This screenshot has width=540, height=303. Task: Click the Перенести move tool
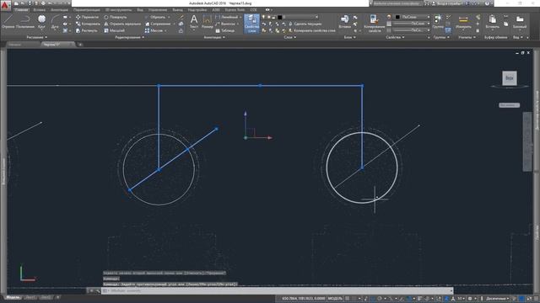point(88,17)
